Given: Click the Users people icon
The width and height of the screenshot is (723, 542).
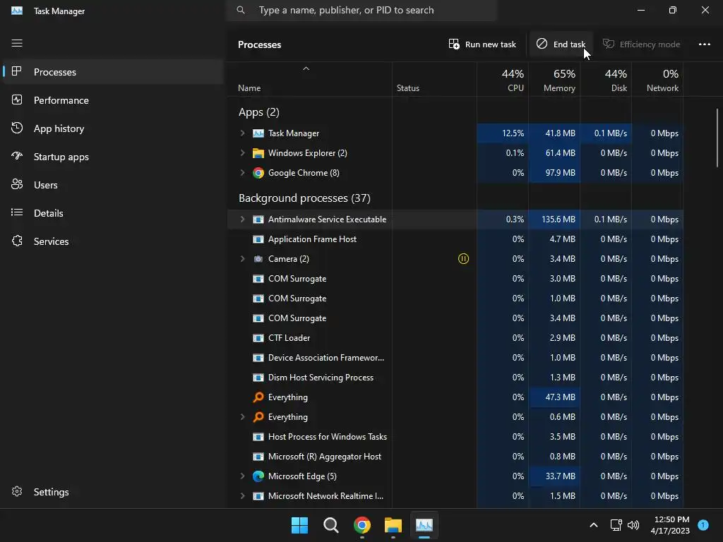Looking at the screenshot, I should click(x=17, y=184).
